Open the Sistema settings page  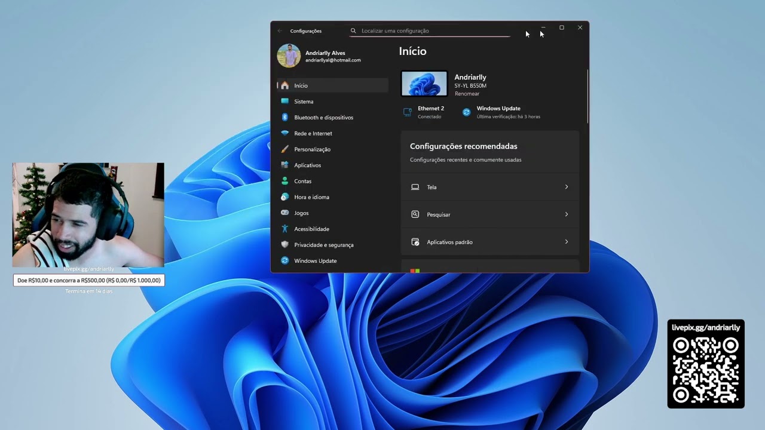333,102
